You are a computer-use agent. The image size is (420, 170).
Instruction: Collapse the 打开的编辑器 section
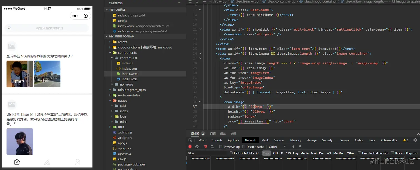tap(107, 10)
